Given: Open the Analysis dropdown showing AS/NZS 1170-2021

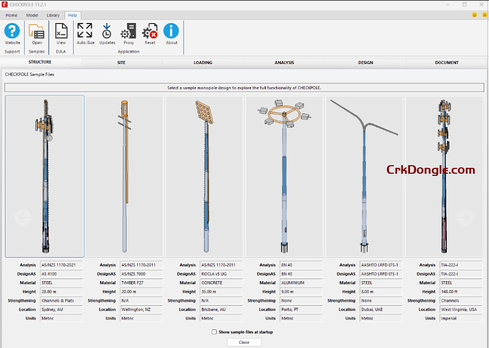Looking at the screenshot, I should (61, 265).
